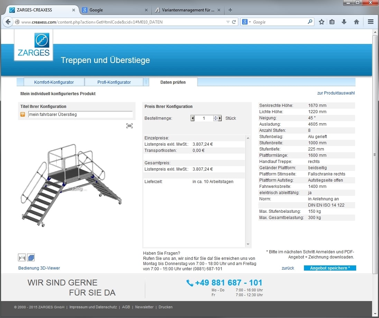Open Impressum und Datenschutz in footer
Viewport: 379px width, 318px height.
(x=93, y=307)
